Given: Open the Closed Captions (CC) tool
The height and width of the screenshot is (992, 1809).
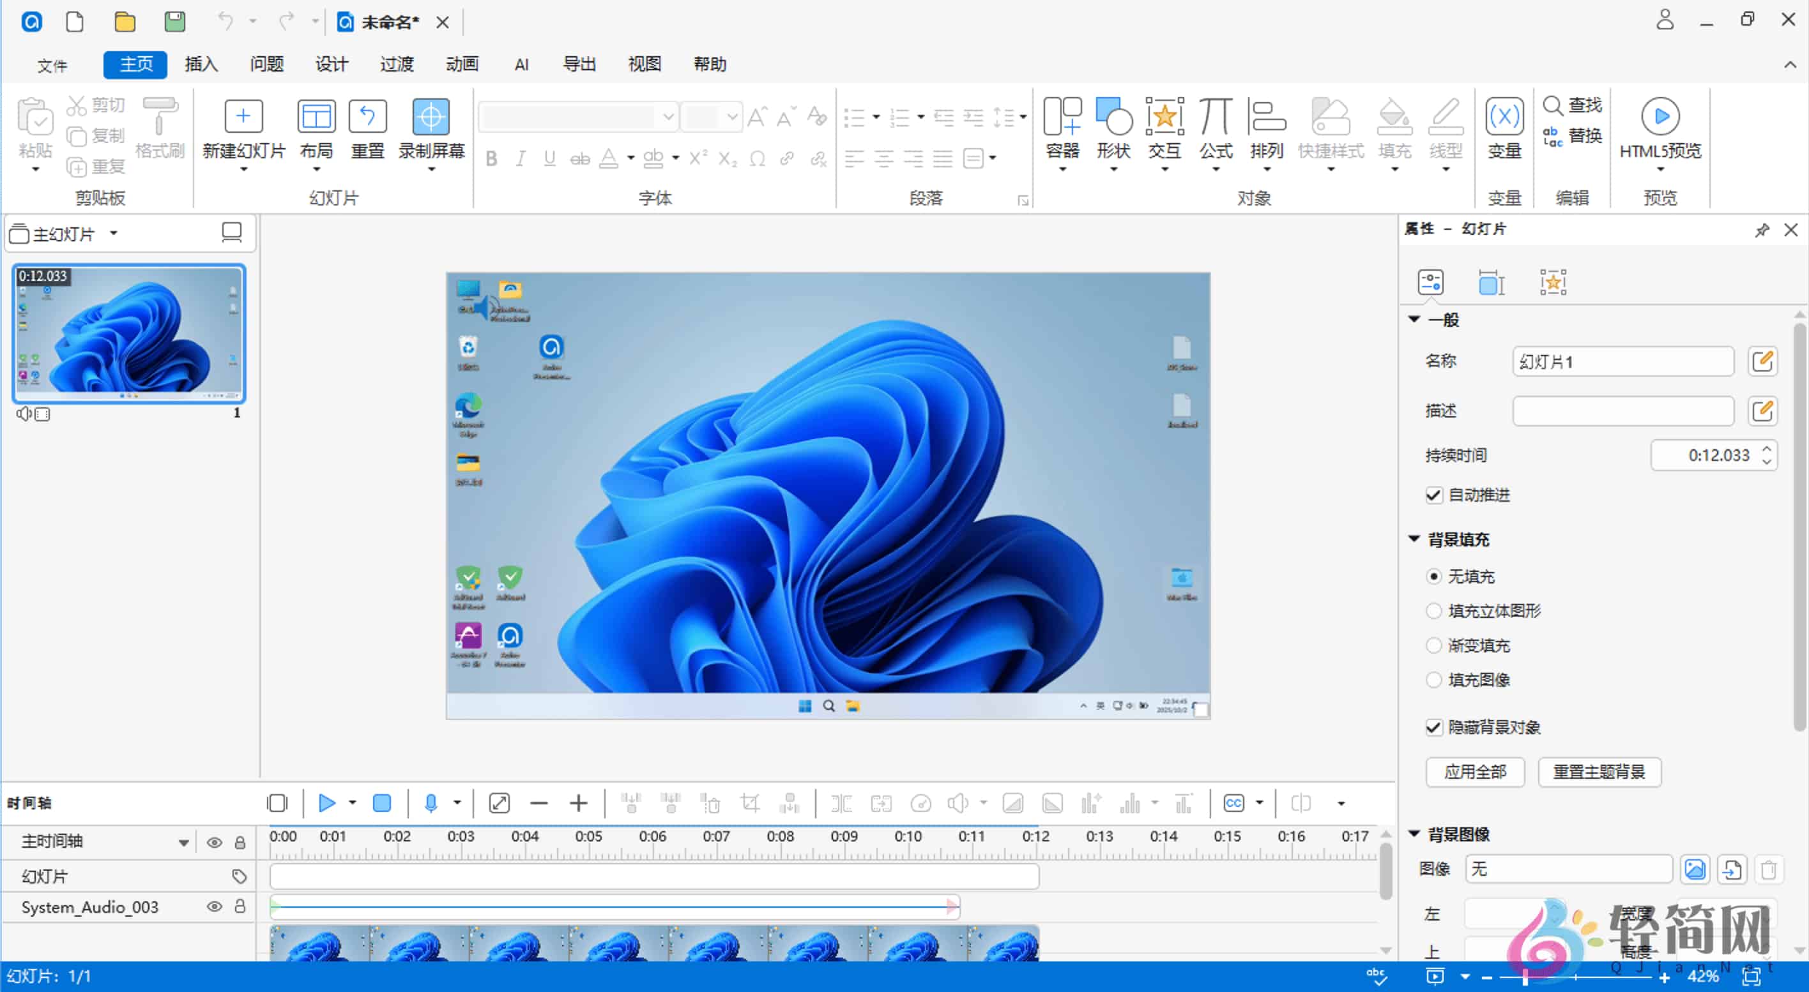Looking at the screenshot, I should click(1234, 802).
